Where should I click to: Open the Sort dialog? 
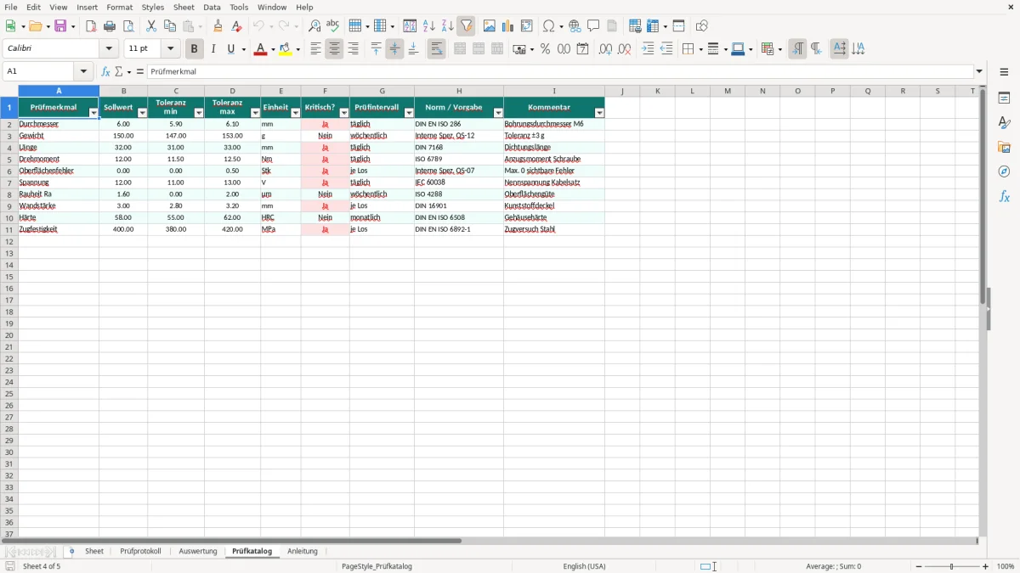pyautogui.click(x=410, y=26)
